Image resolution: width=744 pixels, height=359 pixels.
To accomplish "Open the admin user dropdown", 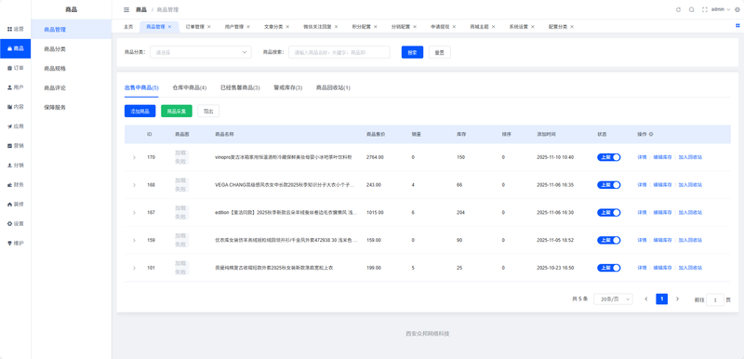I will pos(721,9).
